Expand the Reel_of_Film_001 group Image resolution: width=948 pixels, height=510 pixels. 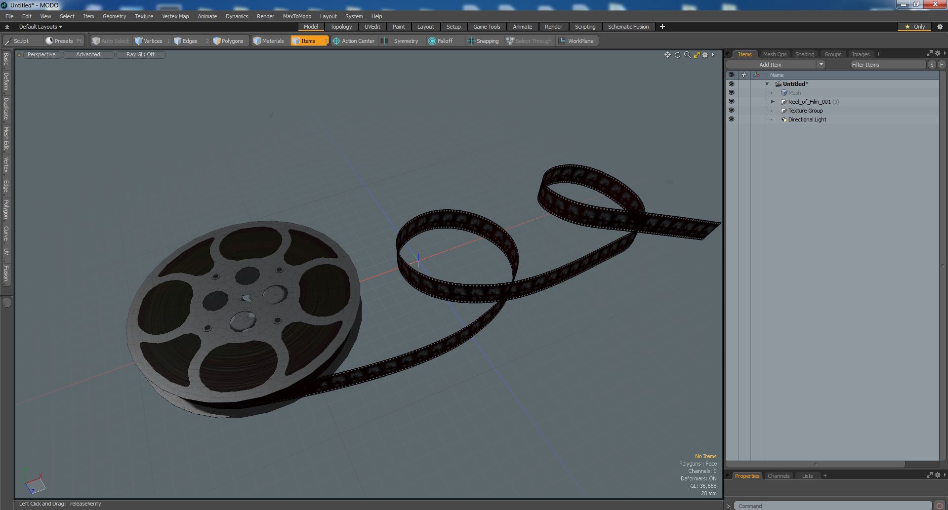(x=773, y=102)
